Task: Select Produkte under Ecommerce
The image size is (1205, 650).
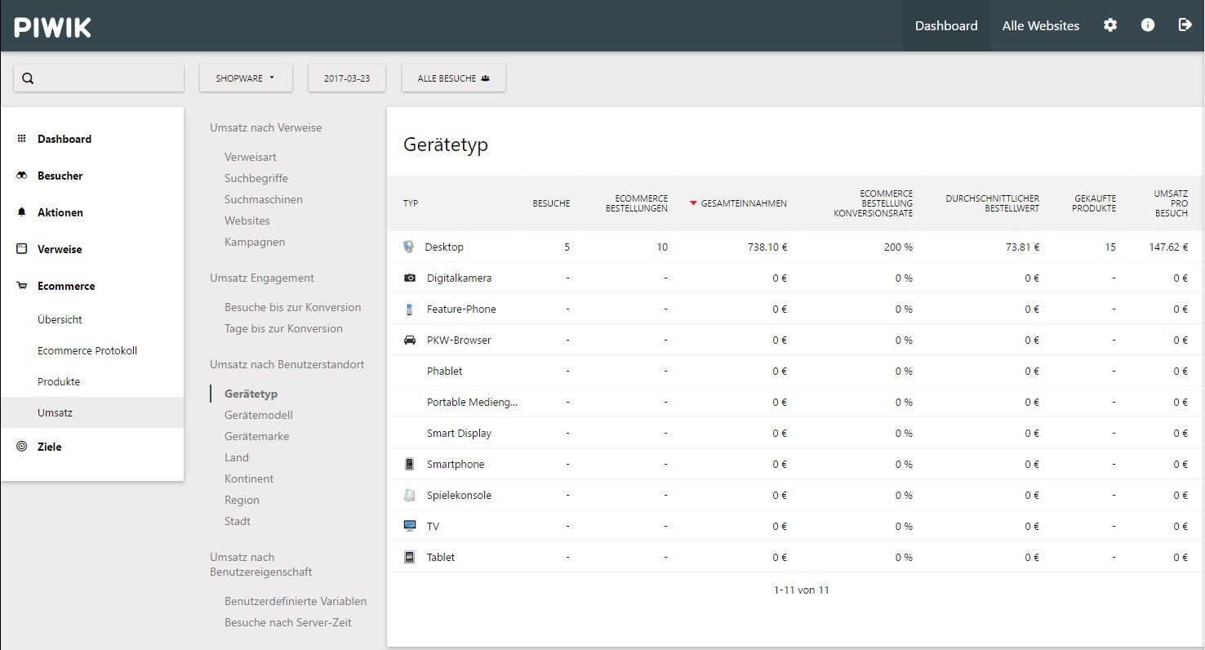Action: pos(59,381)
